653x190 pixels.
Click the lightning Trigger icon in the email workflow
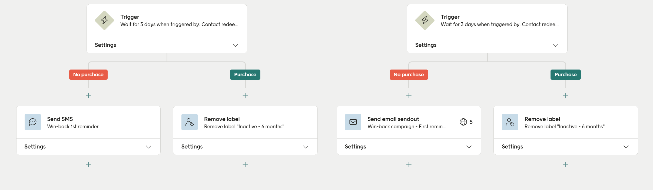pos(425,20)
